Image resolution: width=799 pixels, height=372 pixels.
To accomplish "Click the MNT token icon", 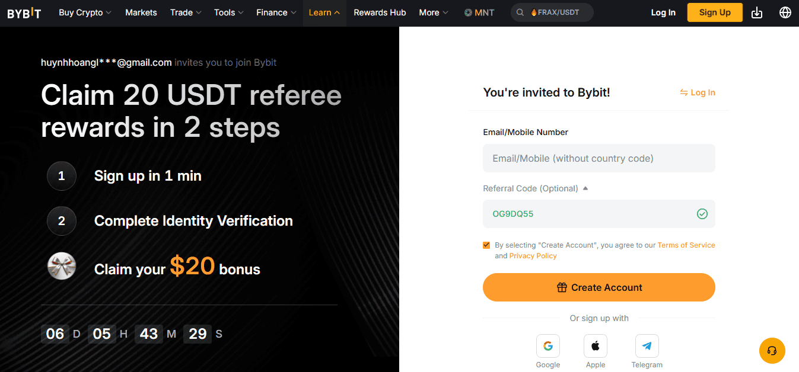I will tap(468, 11).
